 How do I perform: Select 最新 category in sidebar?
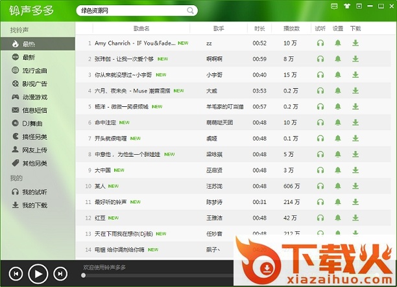(29, 57)
